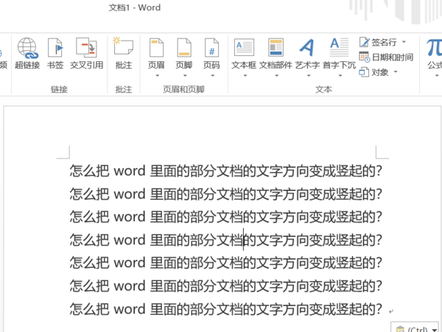
Task: Expand the 页眉 dropdown arrow
Action: pos(157,76)
